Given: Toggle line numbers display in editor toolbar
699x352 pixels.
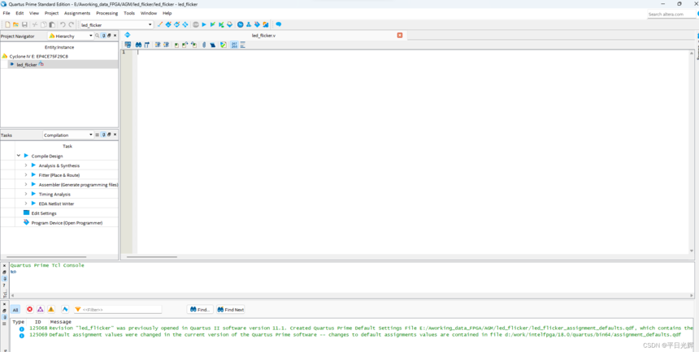Looking at the screenshot, I should [x=234, y=45].
